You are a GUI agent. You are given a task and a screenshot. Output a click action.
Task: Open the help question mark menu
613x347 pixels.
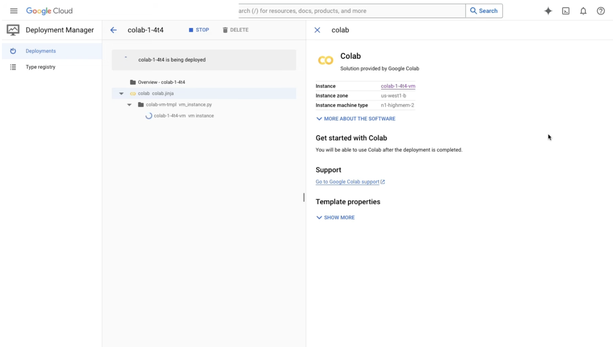(x=600, y=11)
